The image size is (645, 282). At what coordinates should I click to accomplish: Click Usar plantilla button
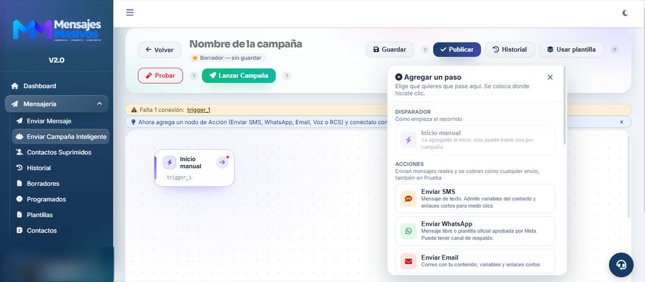[x=571, y=49]
